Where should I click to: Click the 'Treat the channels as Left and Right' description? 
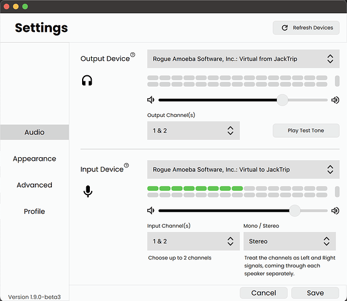(290, 265)
